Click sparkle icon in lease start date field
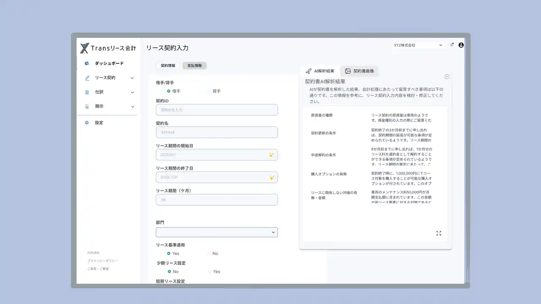 pos(271,155)
